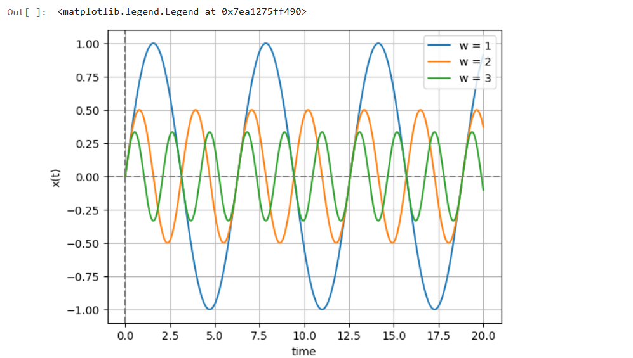Select the matplotlib.legend.Legend output text
Screen dimensions: 633x358
pos(182,11)
